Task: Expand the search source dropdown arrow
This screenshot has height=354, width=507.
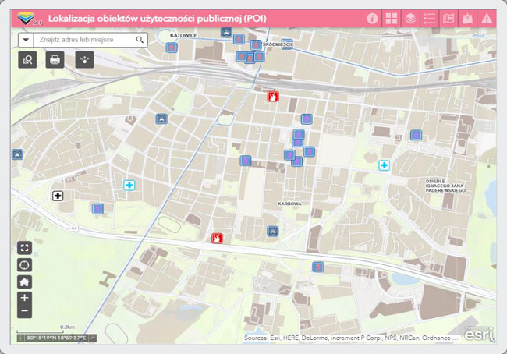Action: click(x=25, y=39)
